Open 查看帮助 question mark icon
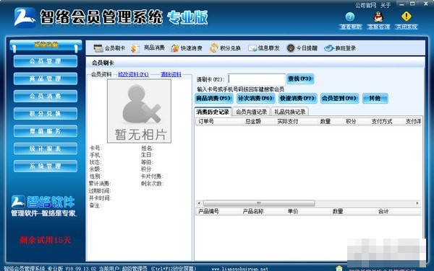The height and width of the screenshot is (271, 434). [x=350, y=17]
